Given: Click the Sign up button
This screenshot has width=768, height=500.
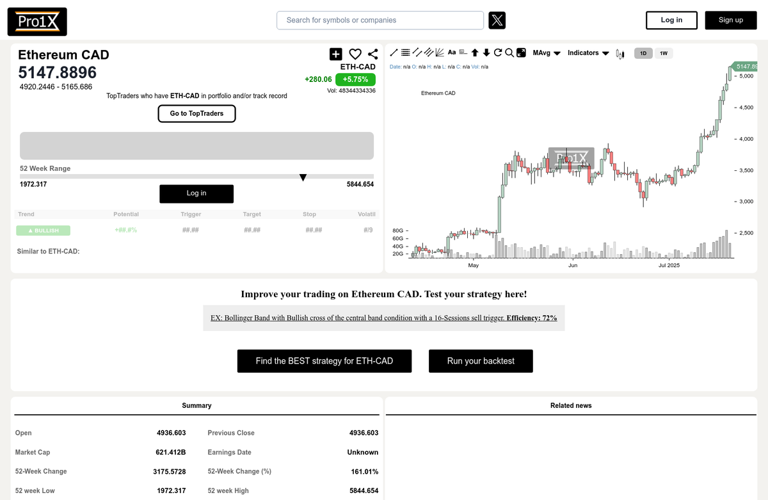Looking at the screenshot, I should click(x=731, y=20).
